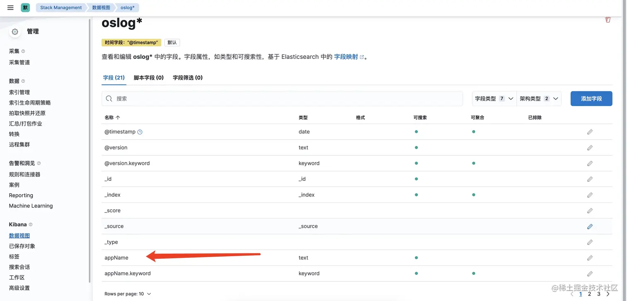The height and width of the screenshot is (301, 627).
Task: Click the clock icon next to @timestamp
Action: [140, 132]
